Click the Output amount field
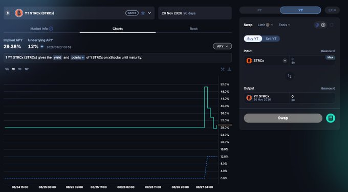The height and width of the screenshot is (192, 348). click(x=312, y=98)
